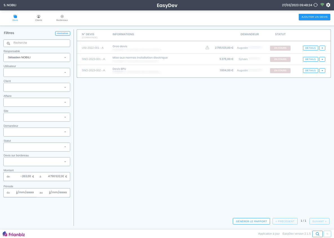Click En cours status of Gros devis
334x238 pixels.
click(x=280, y=48)
